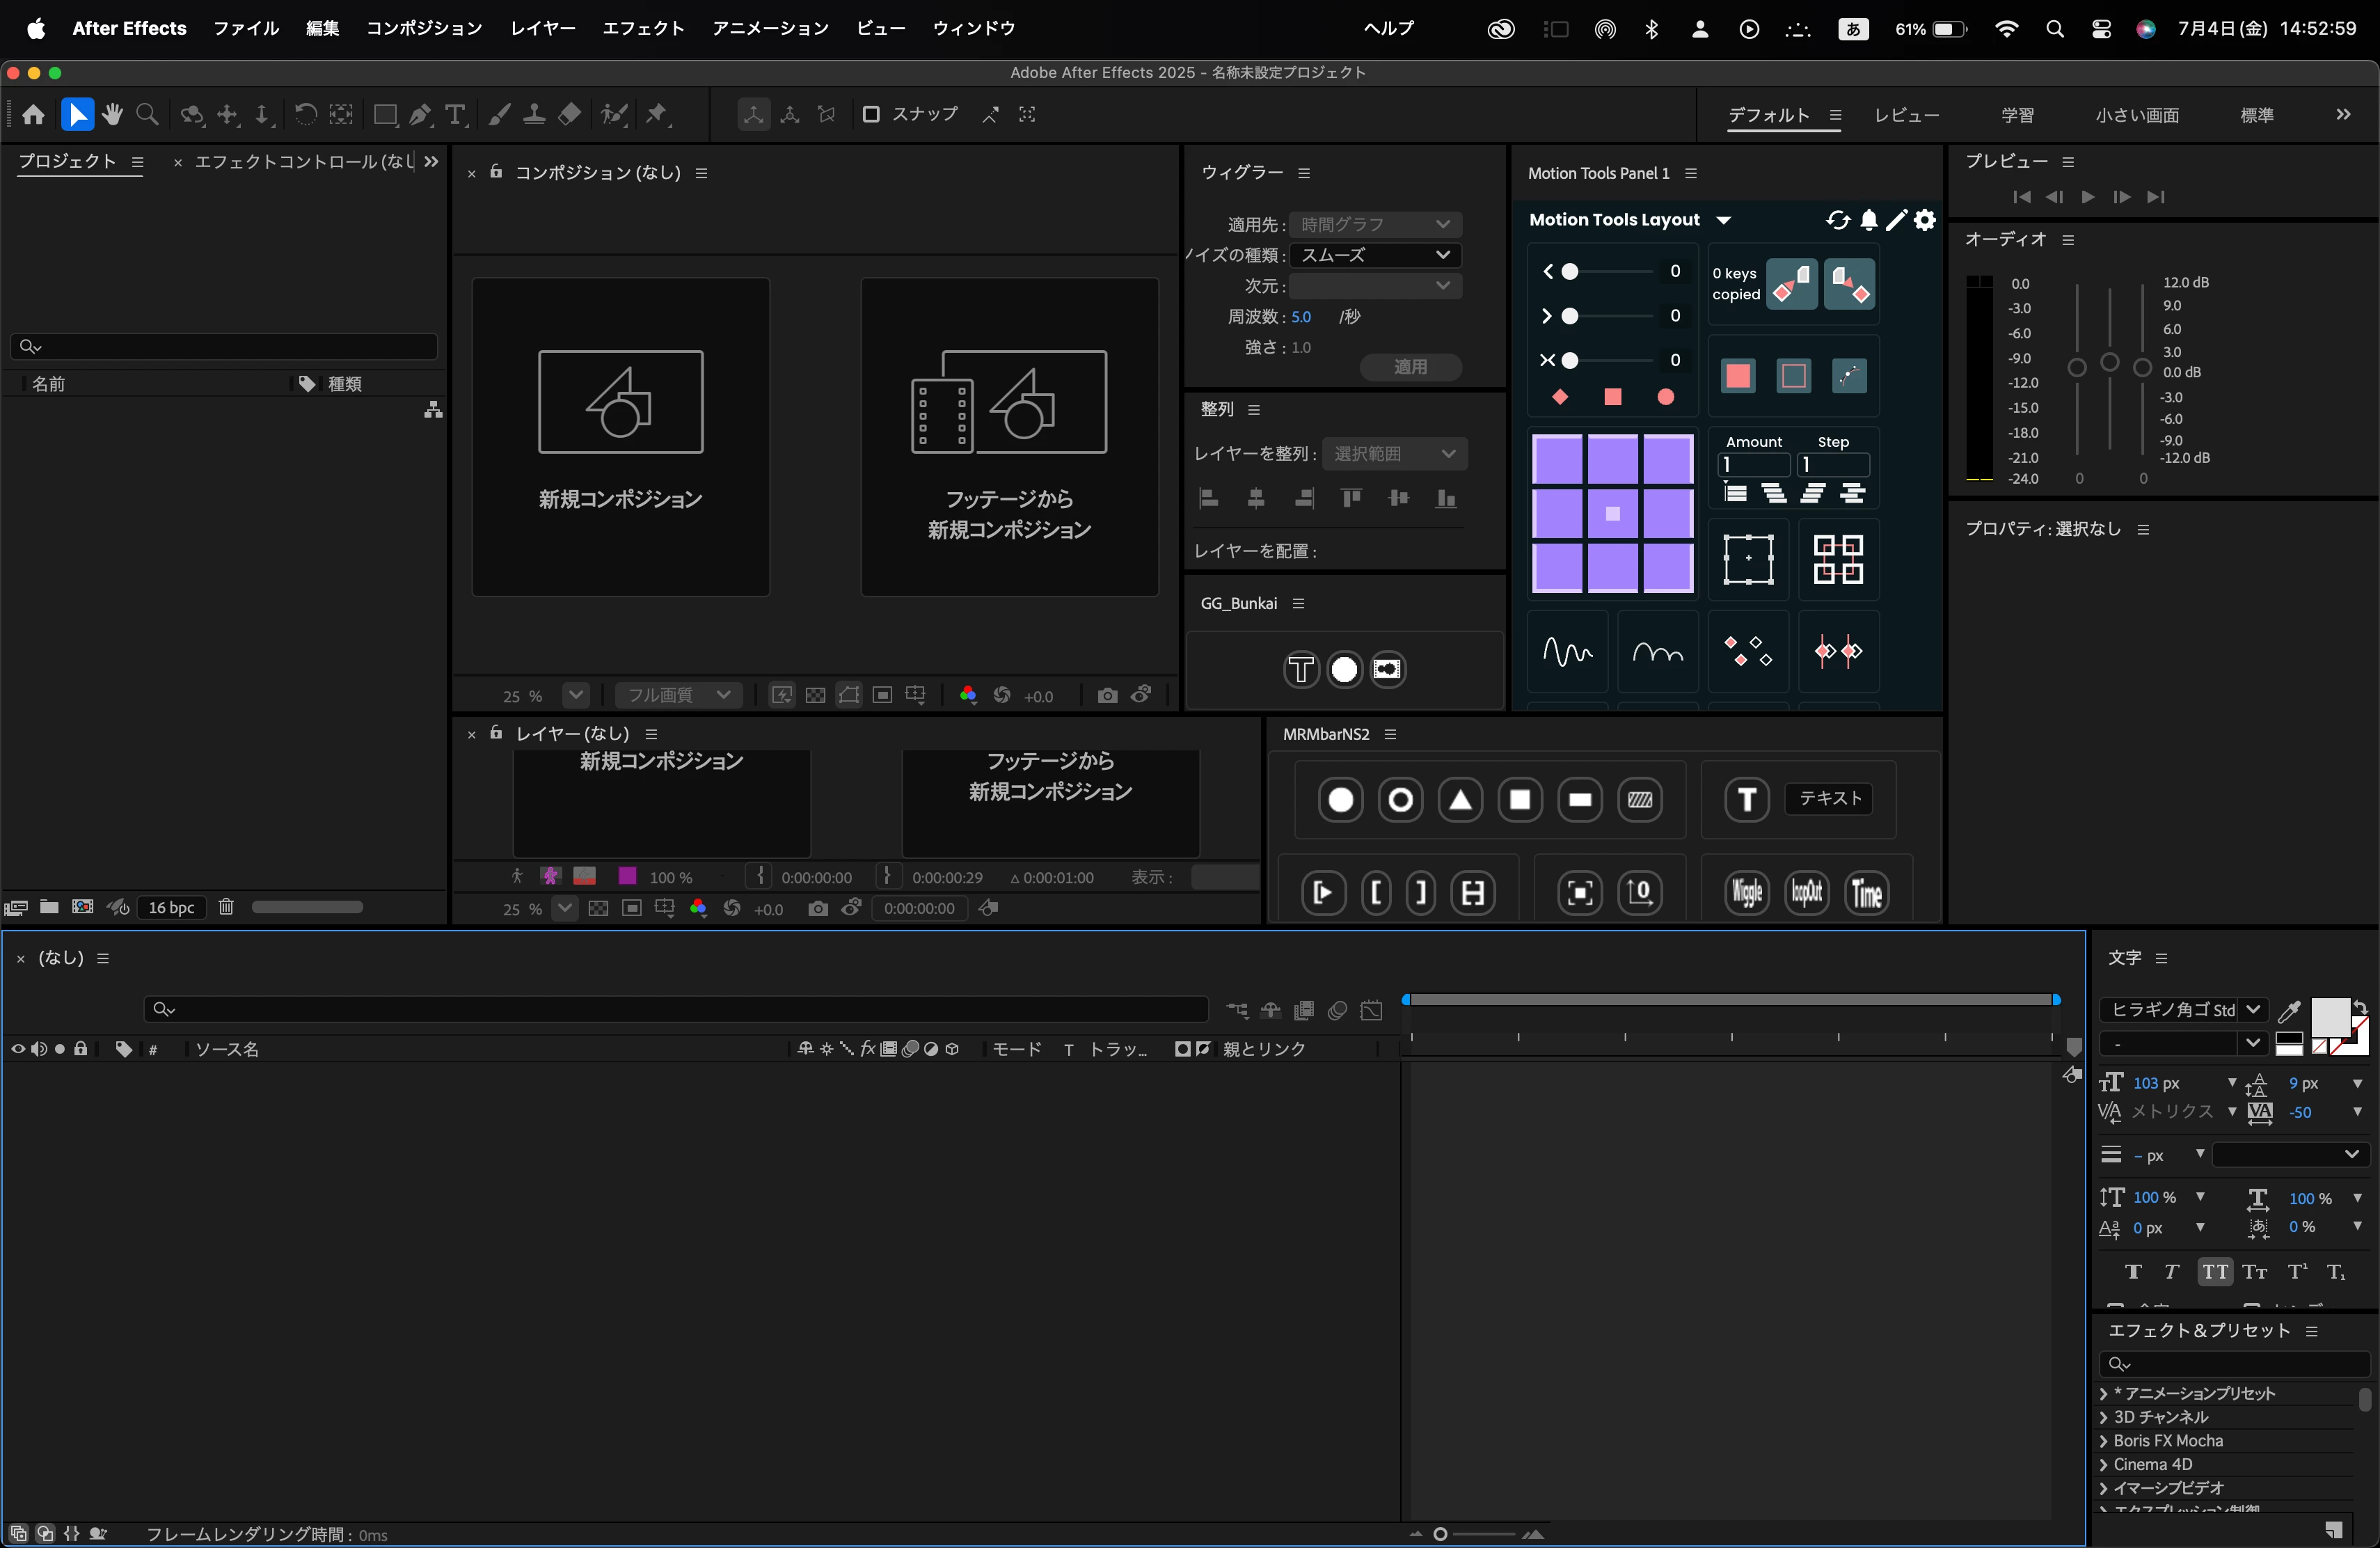The image size is (2380, 1548).
Task: Enable the スナップ checkbox
Action: 871,114
